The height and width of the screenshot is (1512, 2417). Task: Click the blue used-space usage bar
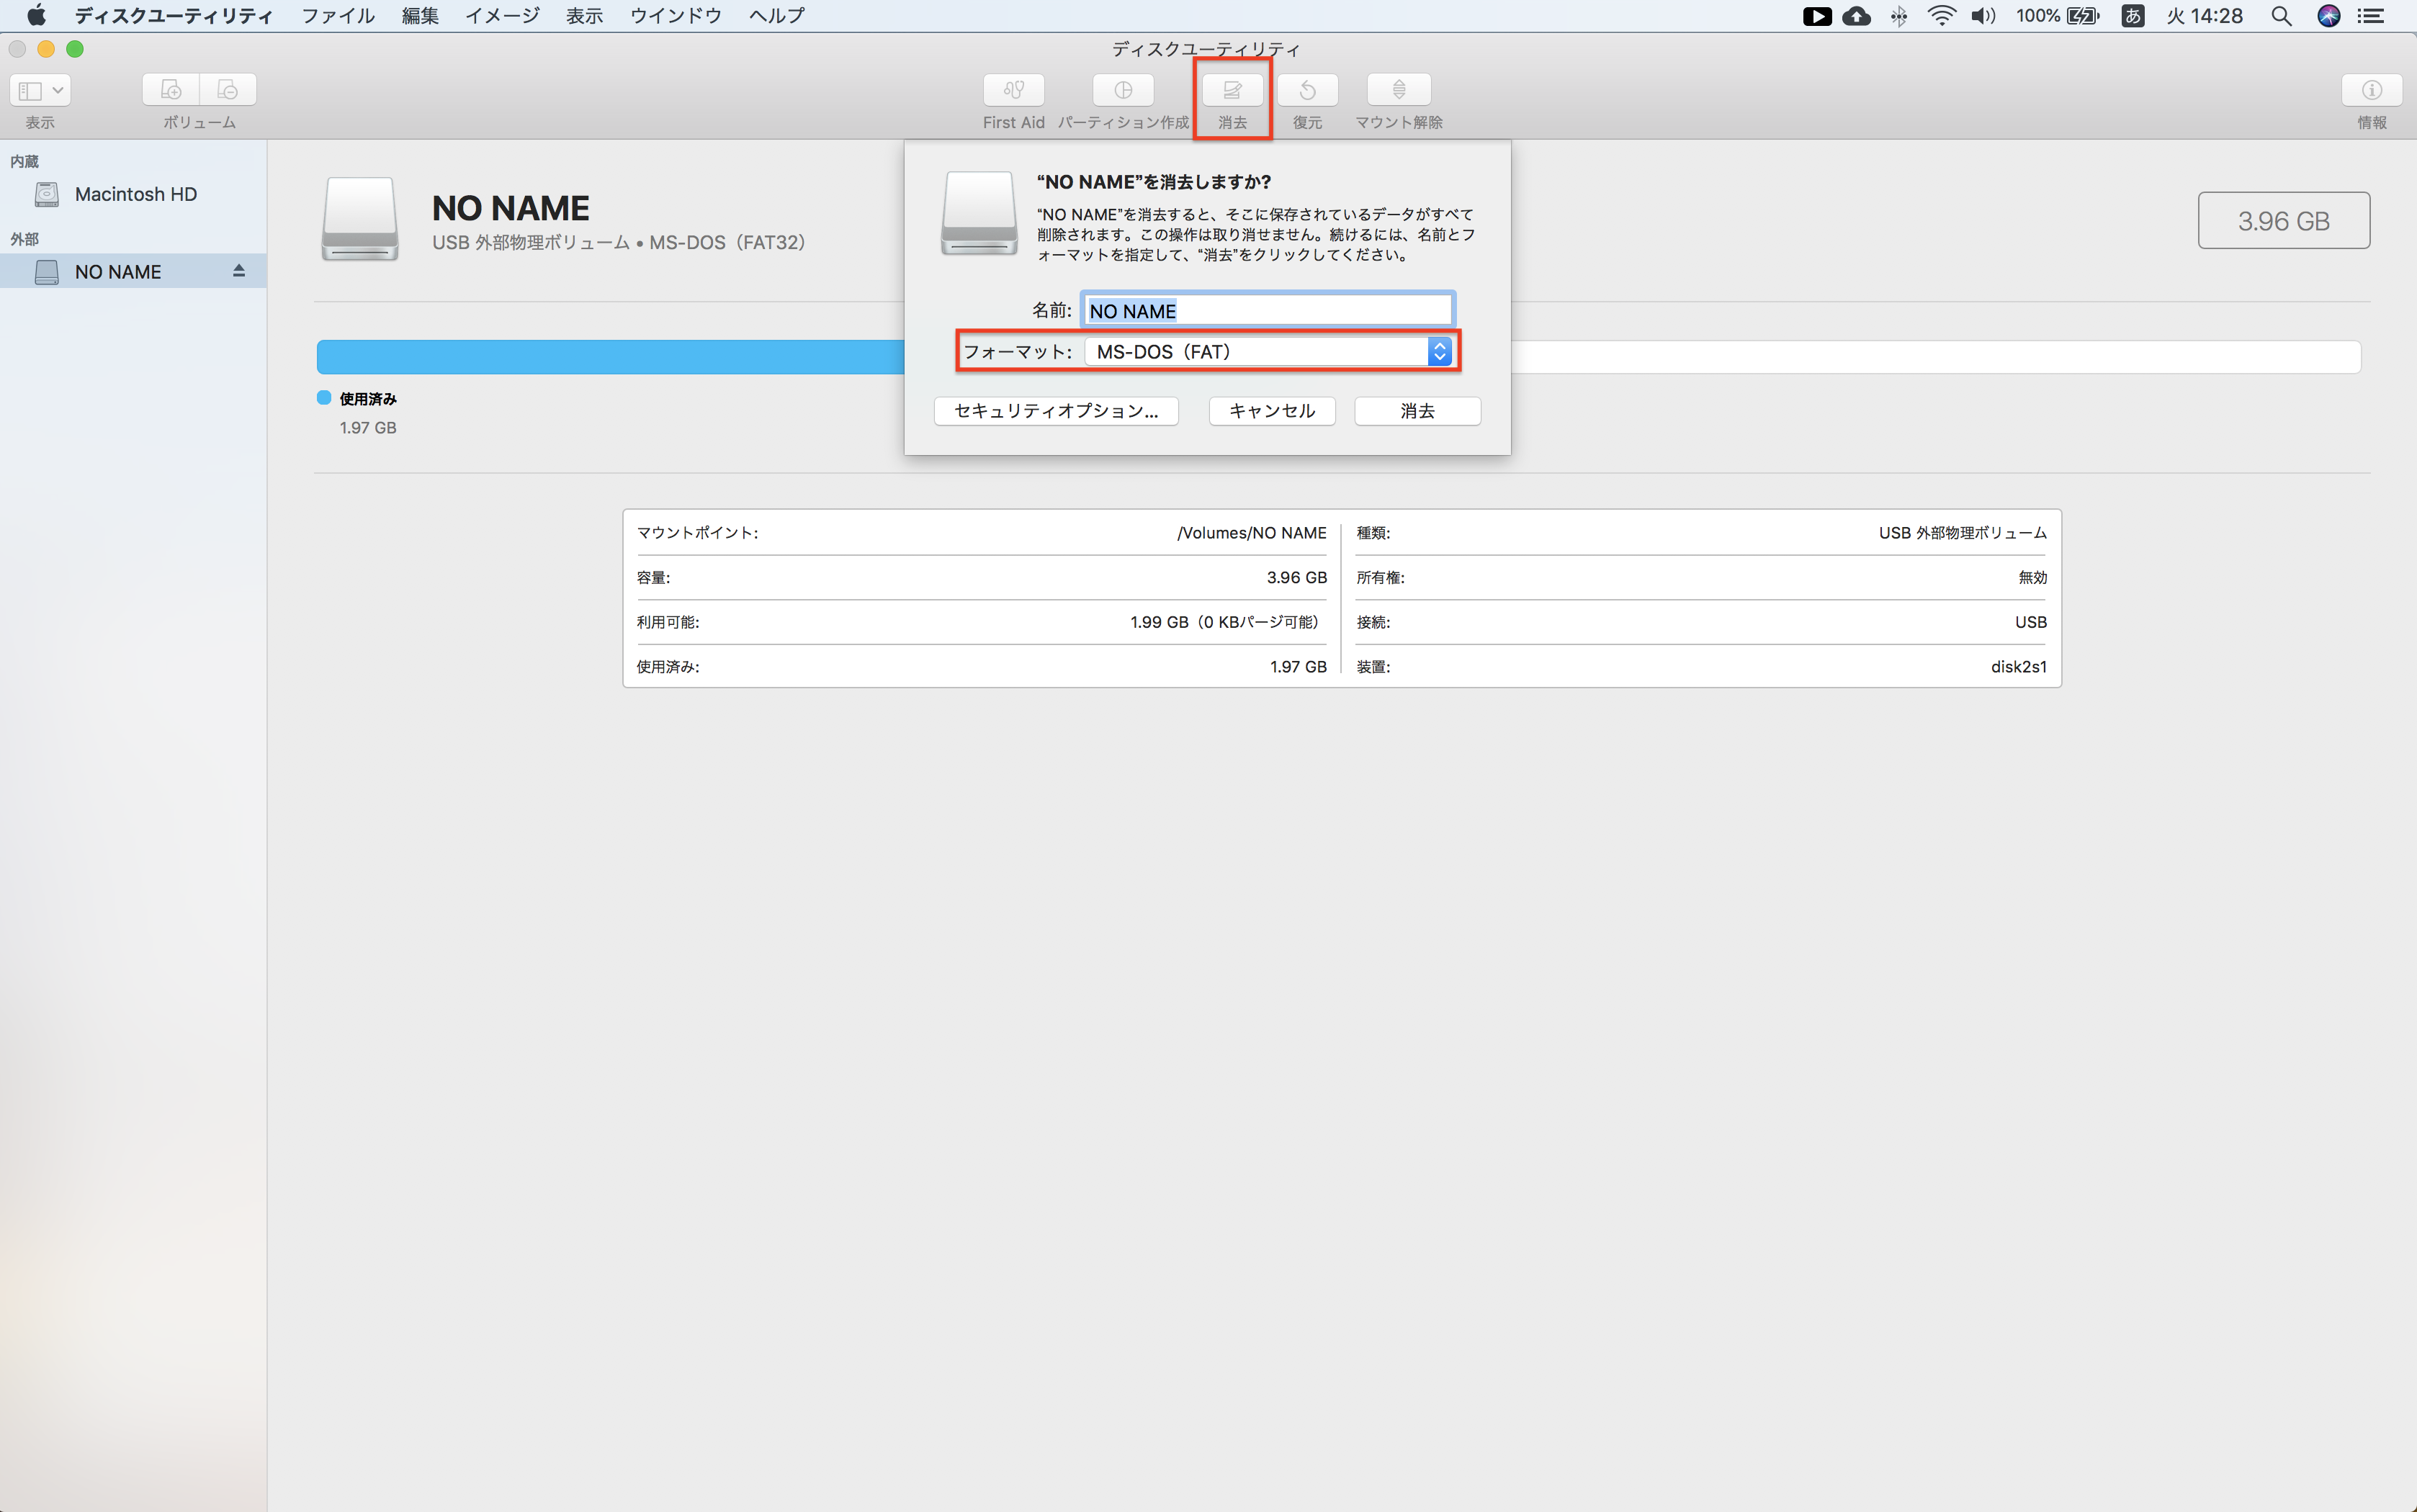click(x=611, y=357)
